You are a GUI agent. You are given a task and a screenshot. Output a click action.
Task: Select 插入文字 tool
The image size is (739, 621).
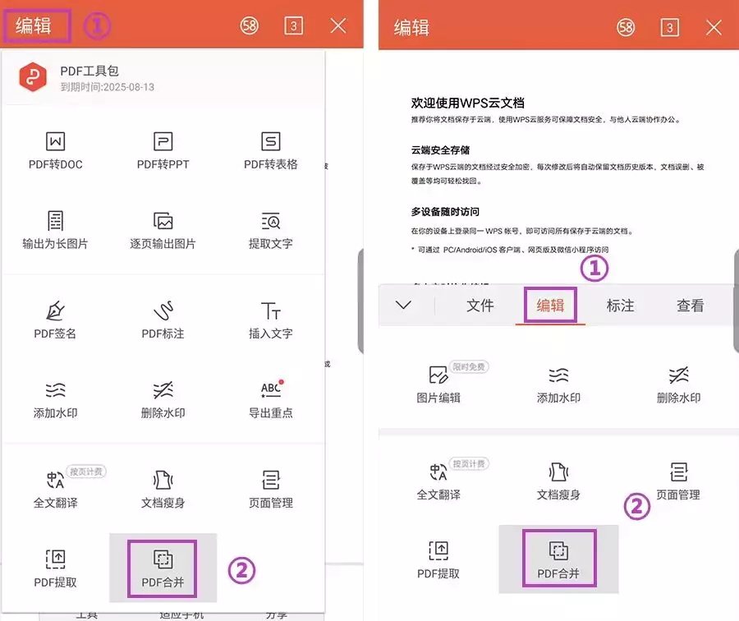[x=270, y=320]
